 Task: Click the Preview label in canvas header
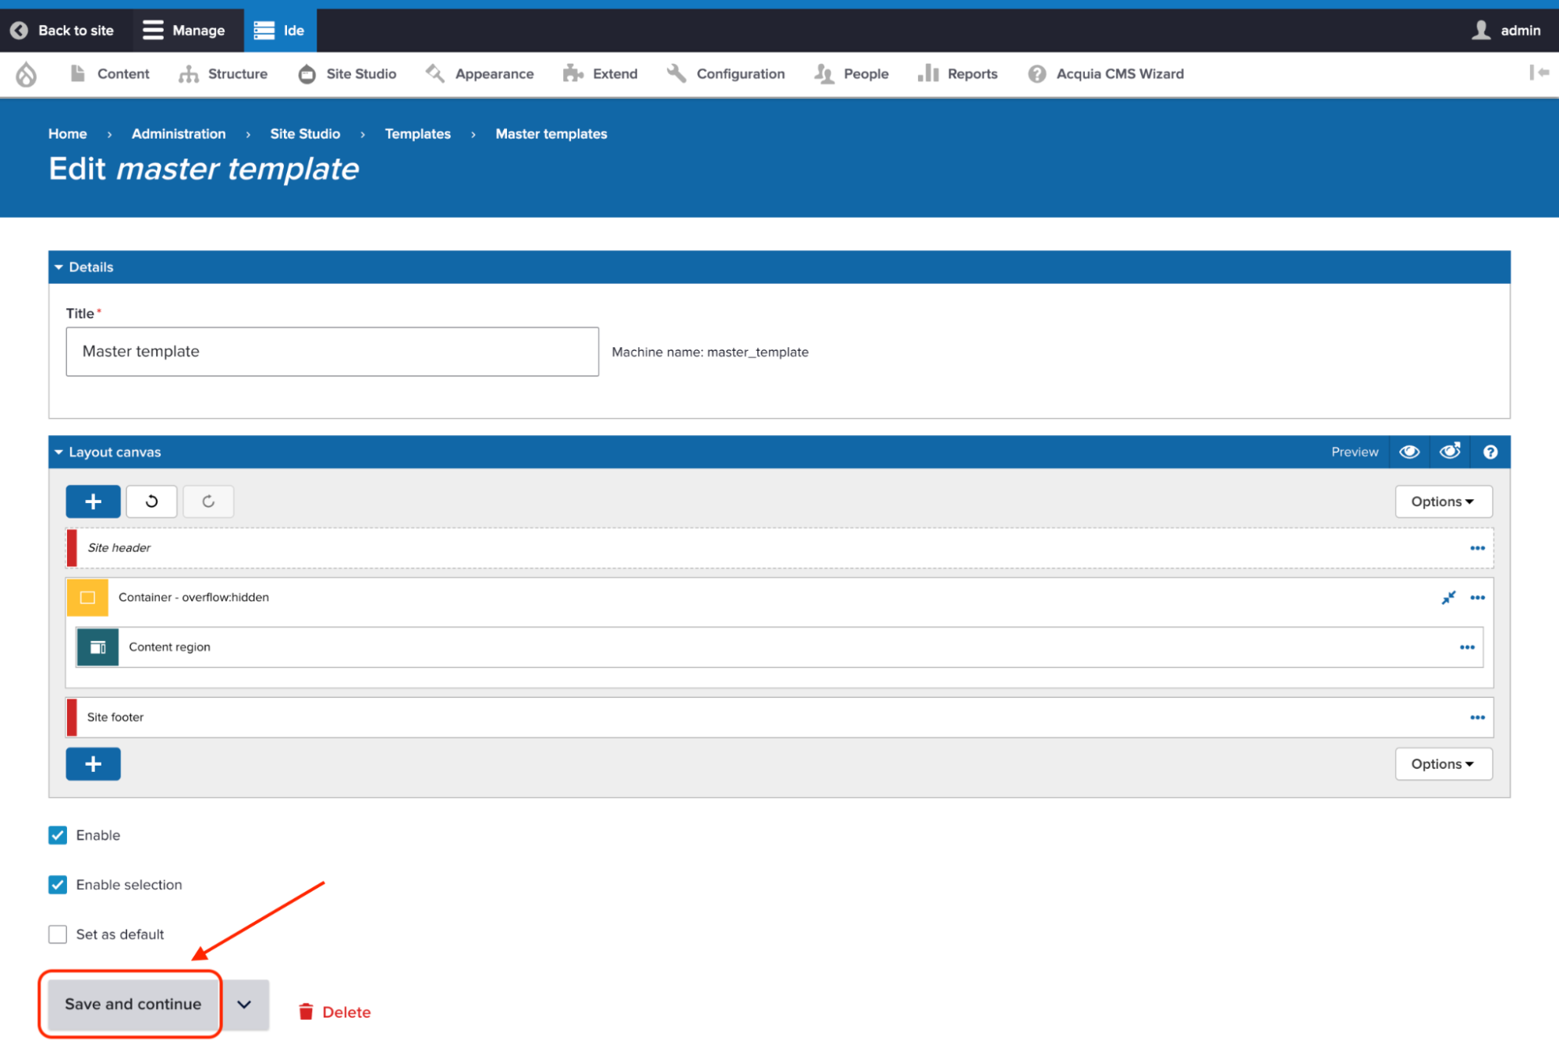(1355, 452)
